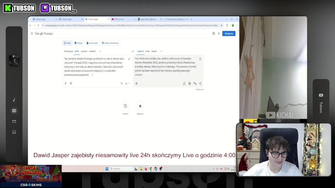
Task: Reload the browser page
Action: point(38,25)
